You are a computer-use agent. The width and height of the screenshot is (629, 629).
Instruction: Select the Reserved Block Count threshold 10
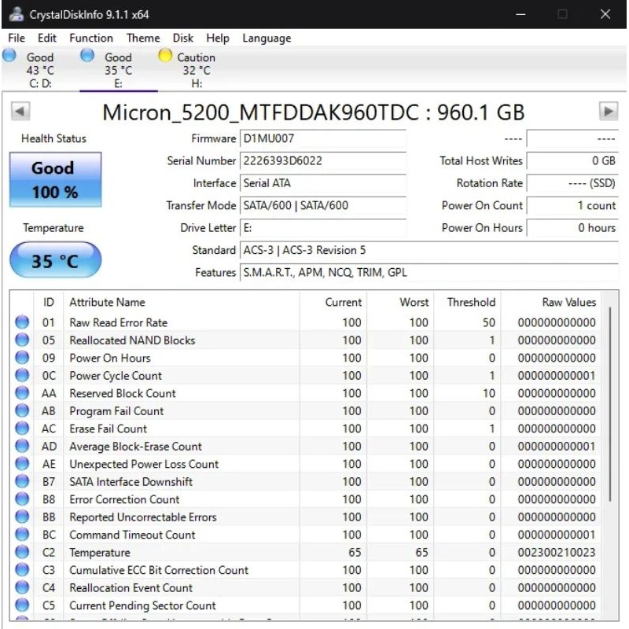coord(488,393)
